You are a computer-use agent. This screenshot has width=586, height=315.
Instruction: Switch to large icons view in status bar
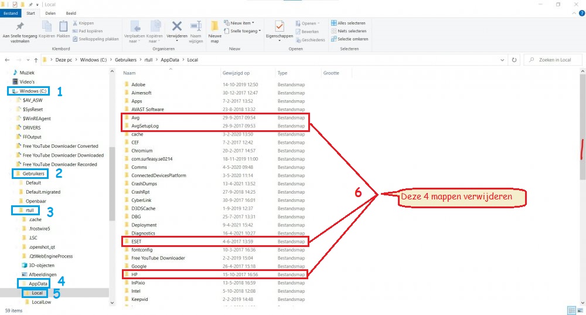pos(580,310)
